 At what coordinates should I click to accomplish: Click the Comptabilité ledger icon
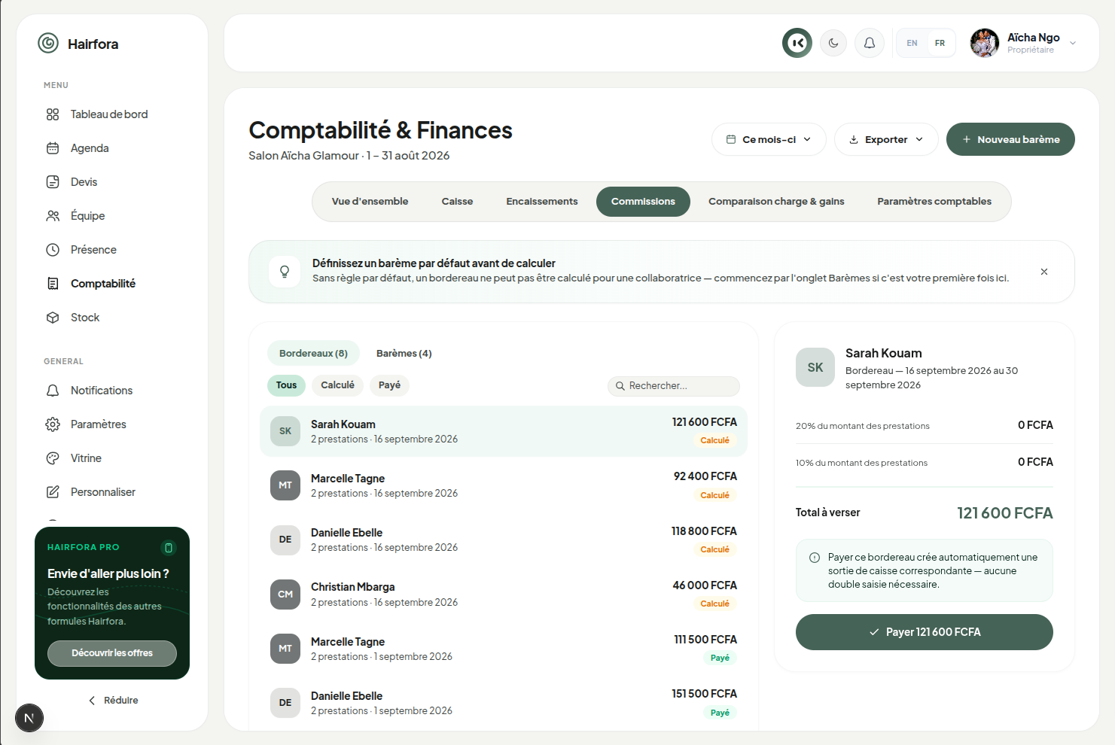[53, 284]
